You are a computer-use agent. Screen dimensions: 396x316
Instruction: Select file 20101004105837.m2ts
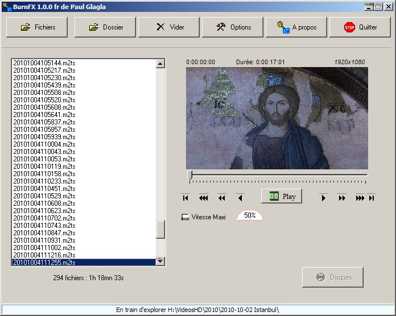click(x=84, y=122)
